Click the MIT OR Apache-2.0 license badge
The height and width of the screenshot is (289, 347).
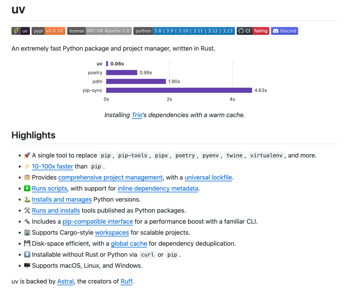tap(99, 31)
